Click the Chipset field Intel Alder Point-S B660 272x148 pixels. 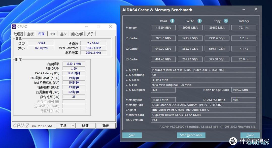click(203, 110)
